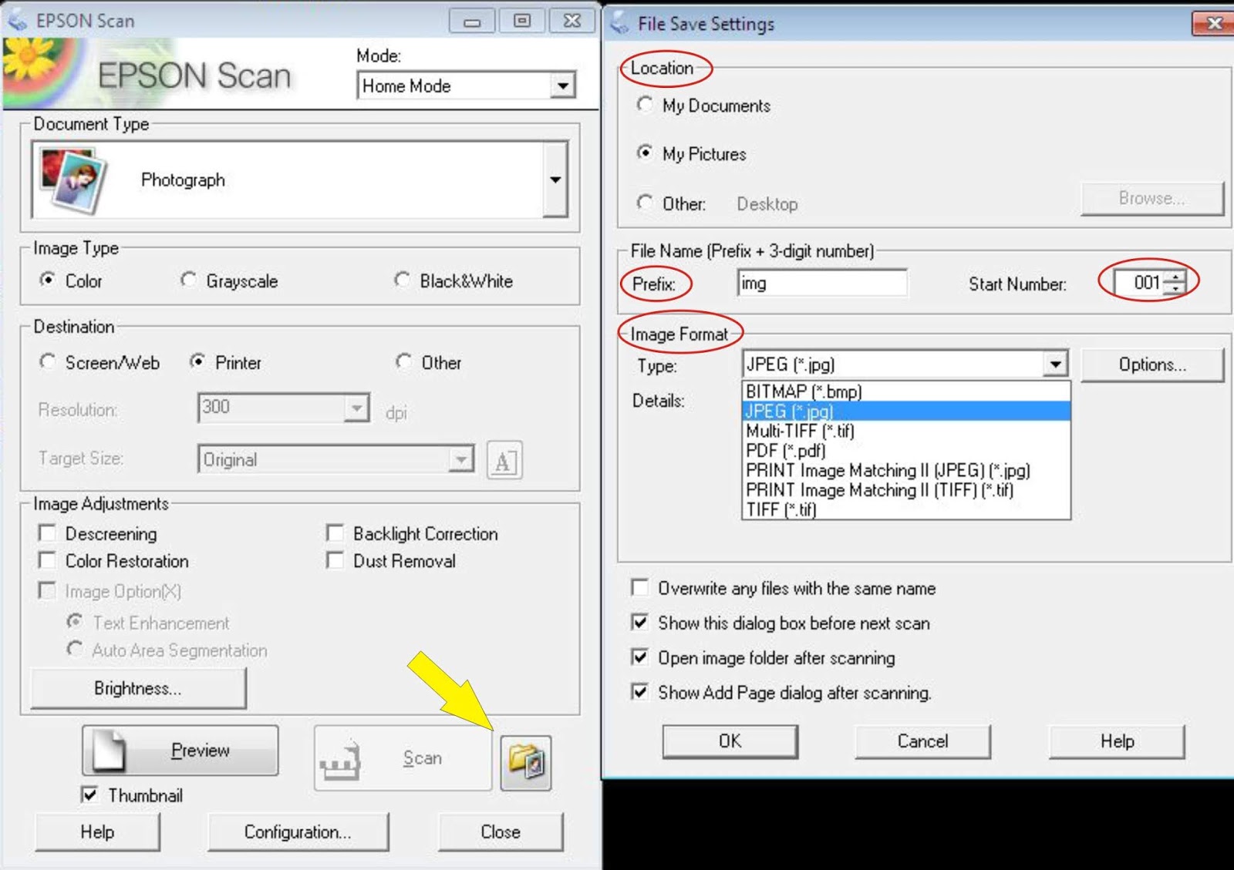Click the auto Target Size letter A icon
Viewport: 1234px width, 870px height.
pos(504,460)
